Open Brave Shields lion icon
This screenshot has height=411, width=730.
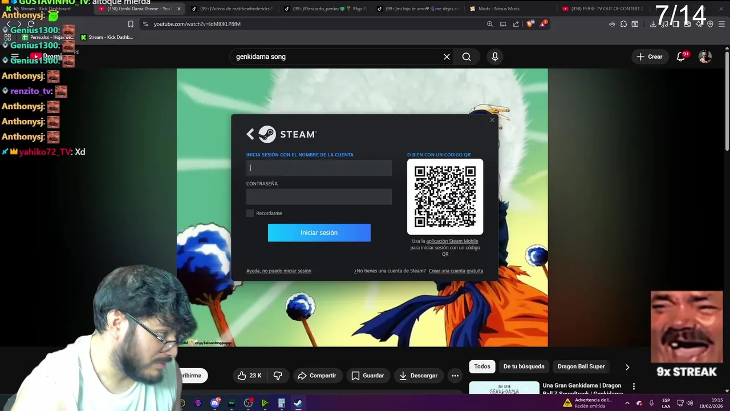(x=529, y=24)
